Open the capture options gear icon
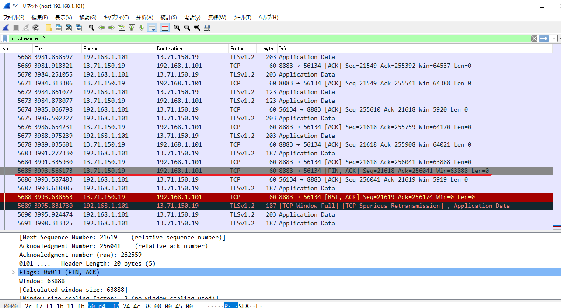This screenshot has width=561, height=308. coord(35,27)
